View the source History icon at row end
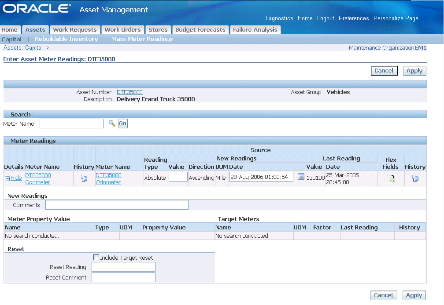 tap(415, 178)
